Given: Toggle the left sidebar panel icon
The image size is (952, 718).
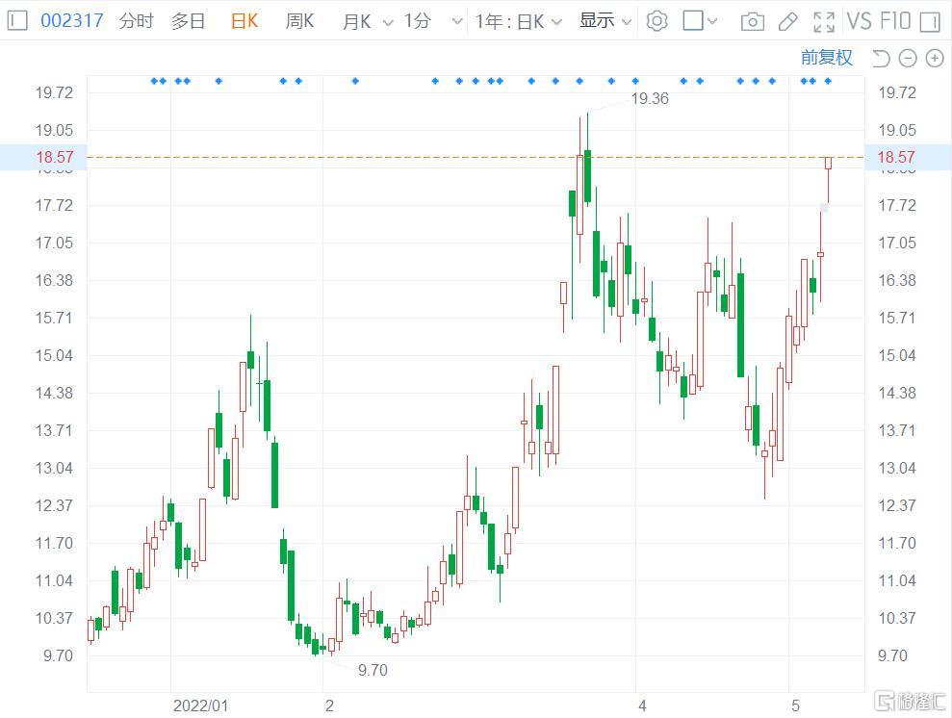Looking at the screenshot, I should pyautogui.click(x=17, y=21).
